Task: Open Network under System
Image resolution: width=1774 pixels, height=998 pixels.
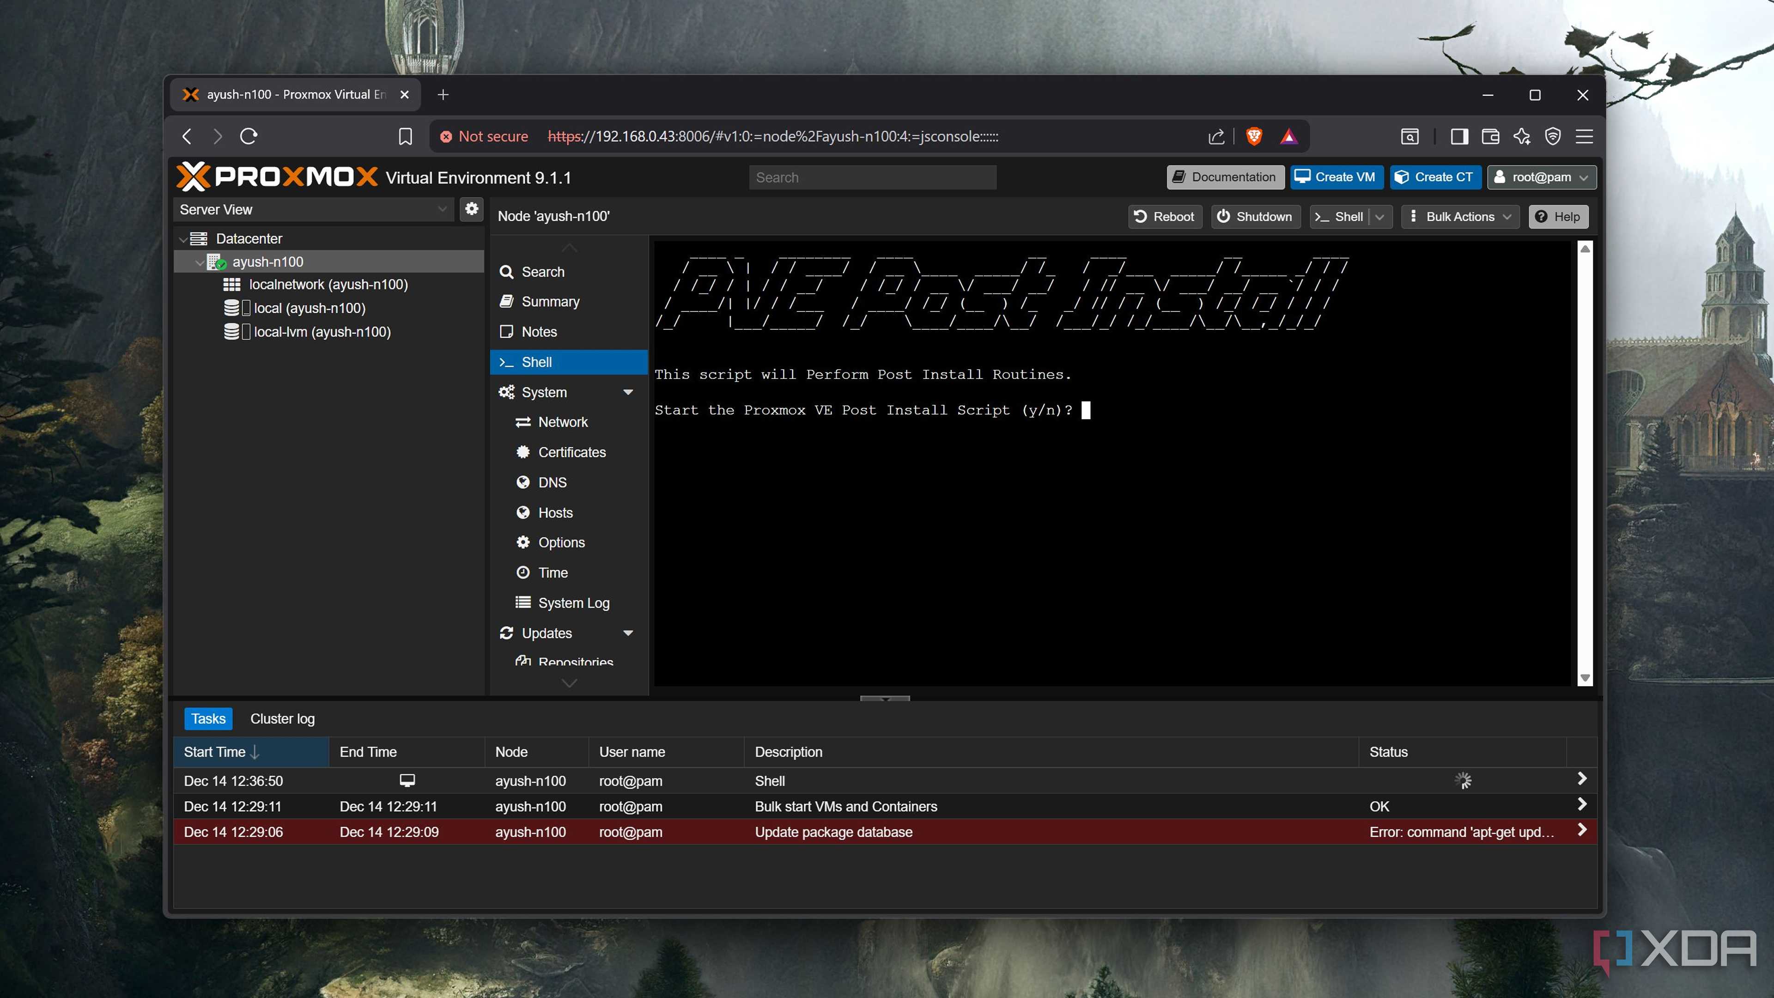Action: tap(569, 422)
